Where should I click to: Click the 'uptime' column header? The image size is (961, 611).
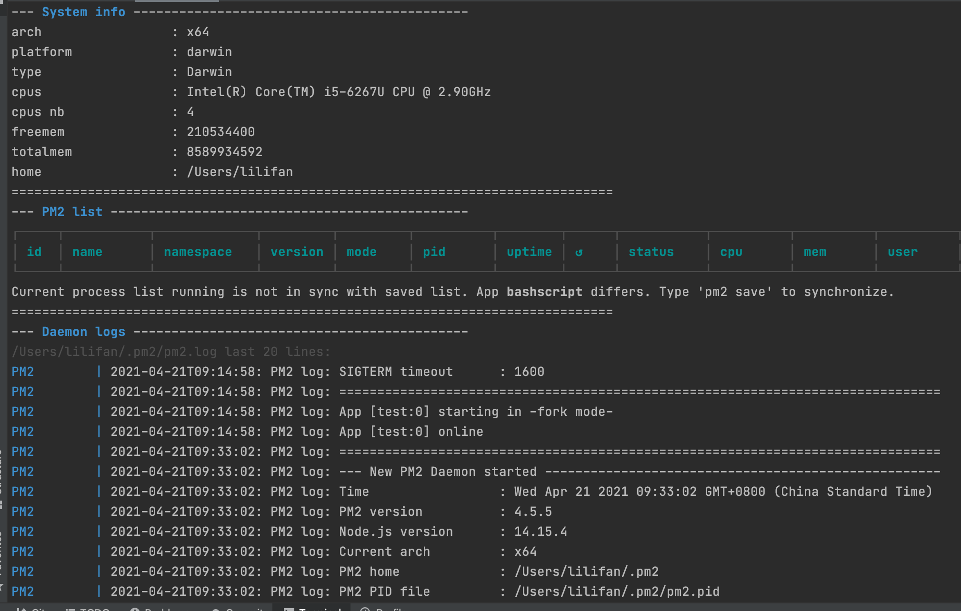pyautogui.click(x=529, y=252)
